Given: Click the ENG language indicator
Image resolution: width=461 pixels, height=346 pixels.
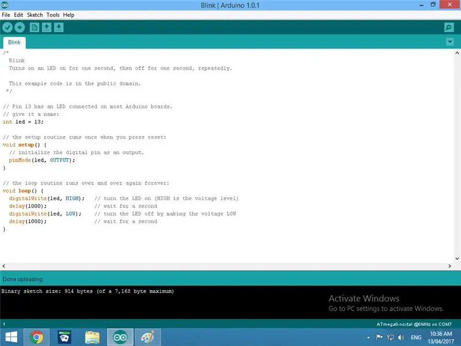Looking at the screenshot, I should 416,337.
